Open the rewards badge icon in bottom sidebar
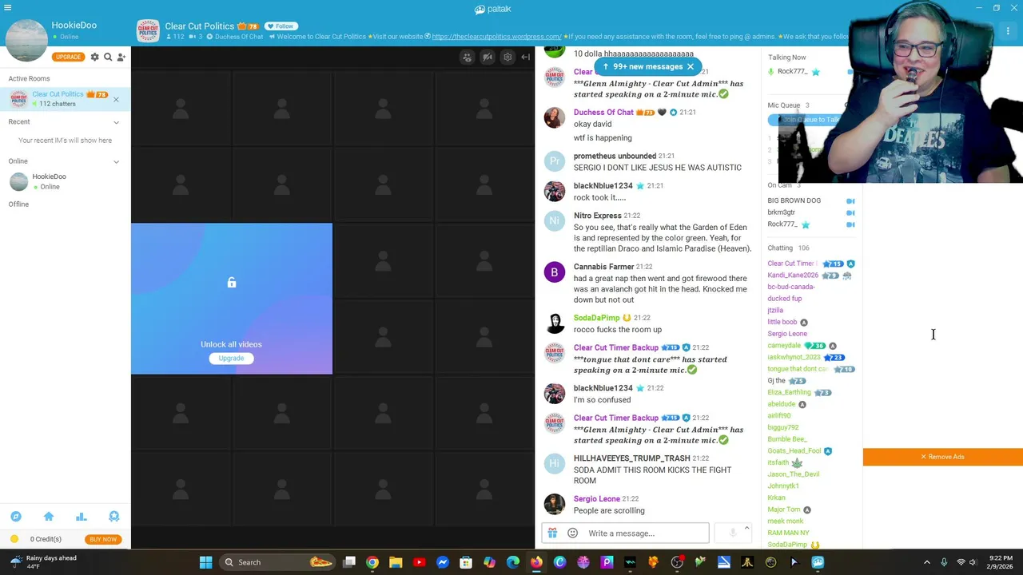Image resolution: width=1023 pixels, height=575 pixels. click(x=113, y=517)
